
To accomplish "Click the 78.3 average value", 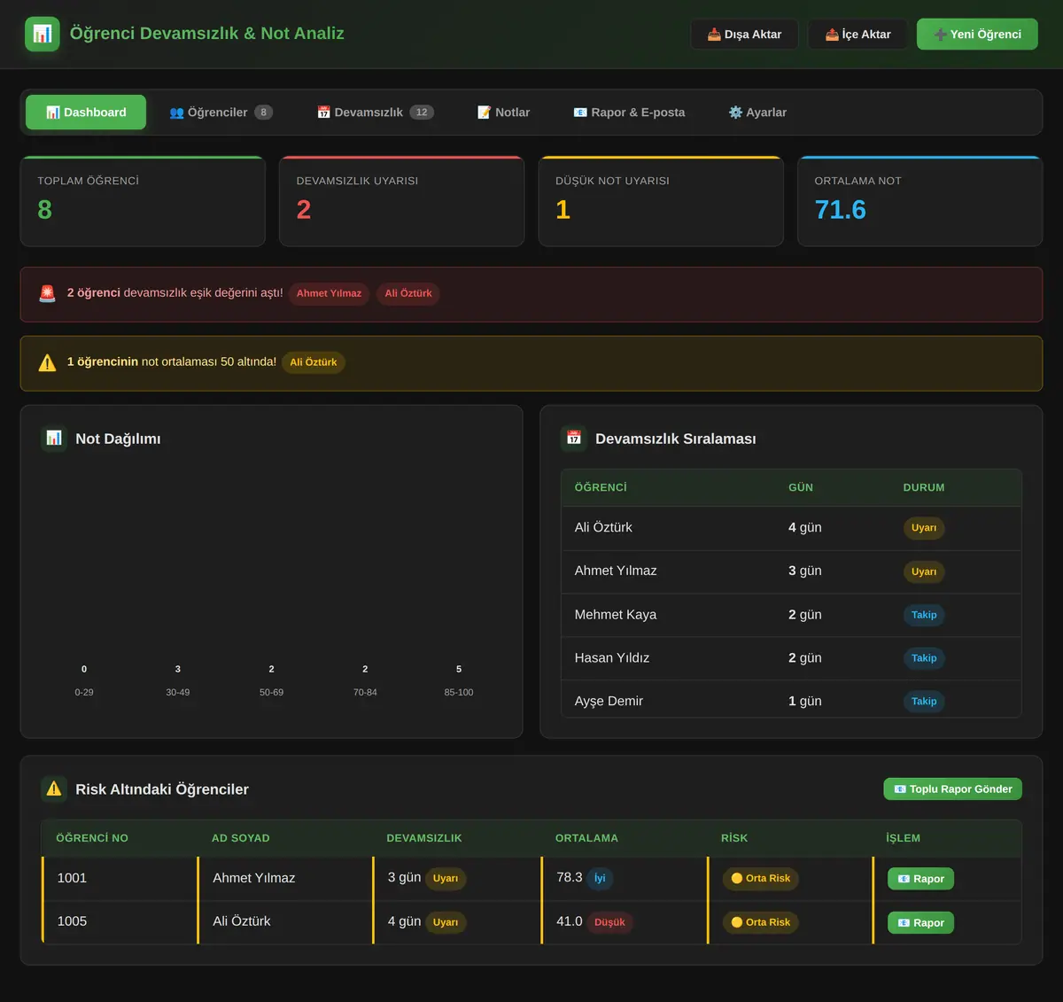I will pyautogui.click(x=569, y=877).
